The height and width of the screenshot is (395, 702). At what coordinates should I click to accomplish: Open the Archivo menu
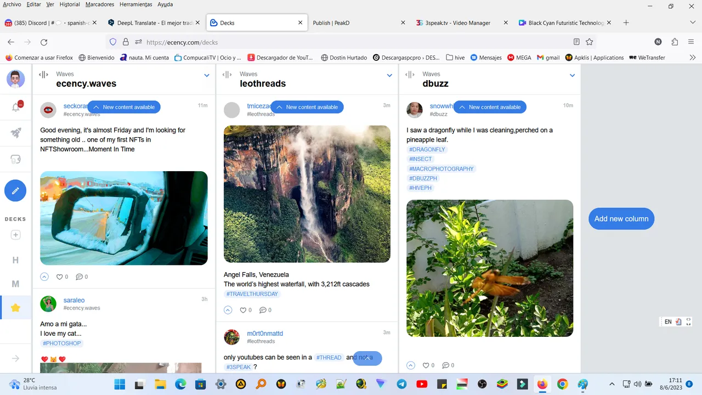tap(12, 4)
